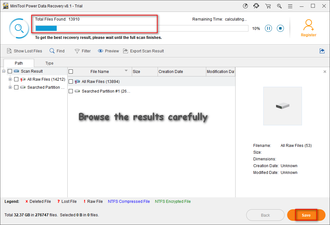Click the share icon in the toolbar

[322, 51]
